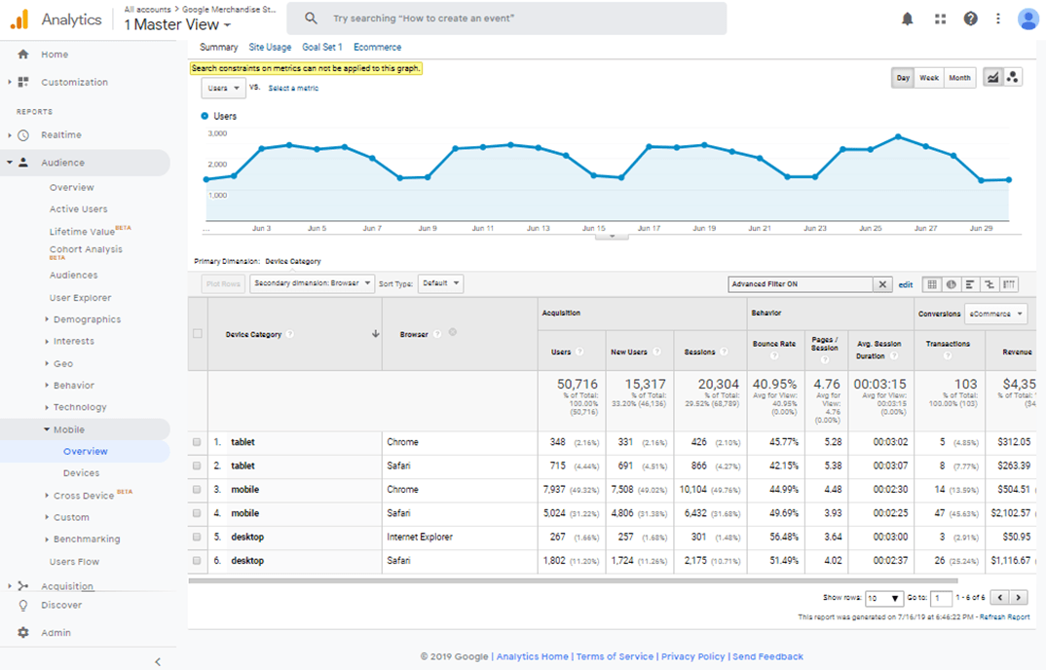Expand the Demographics section in sidebar
The height and width of the screenshot is (670, 1046).
coord(87,319)
